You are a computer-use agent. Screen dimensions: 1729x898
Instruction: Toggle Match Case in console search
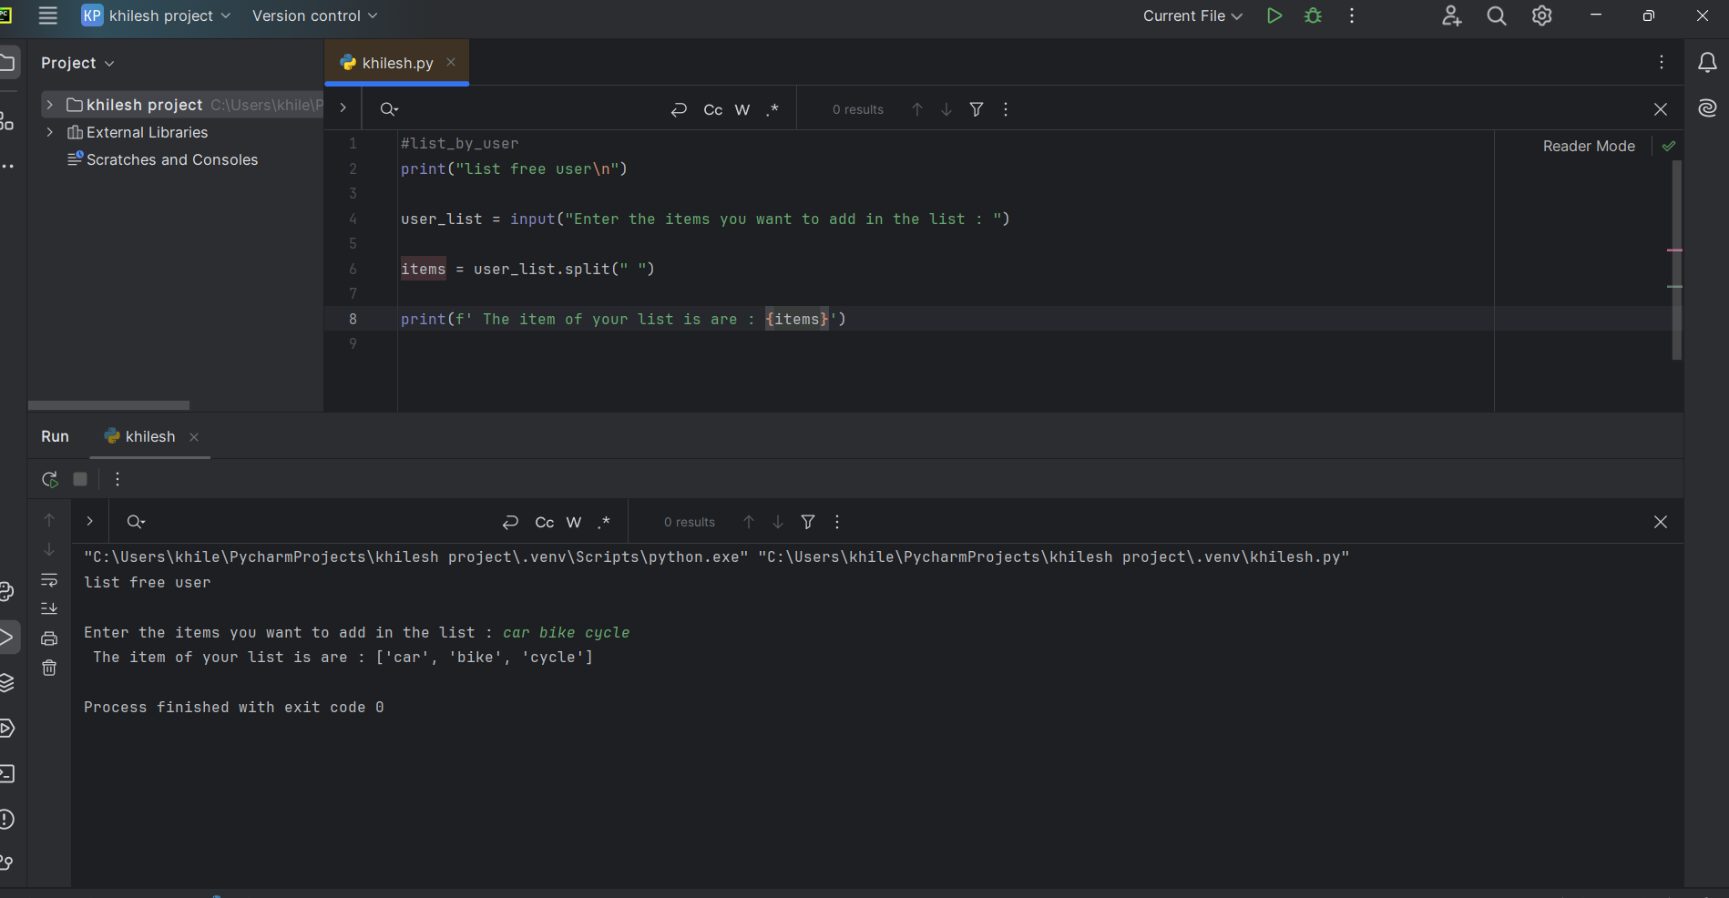pos(545,522)
